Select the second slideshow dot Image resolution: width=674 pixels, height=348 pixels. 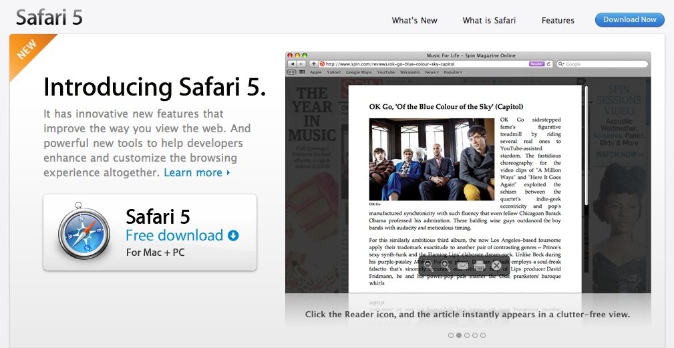[459, 335]
